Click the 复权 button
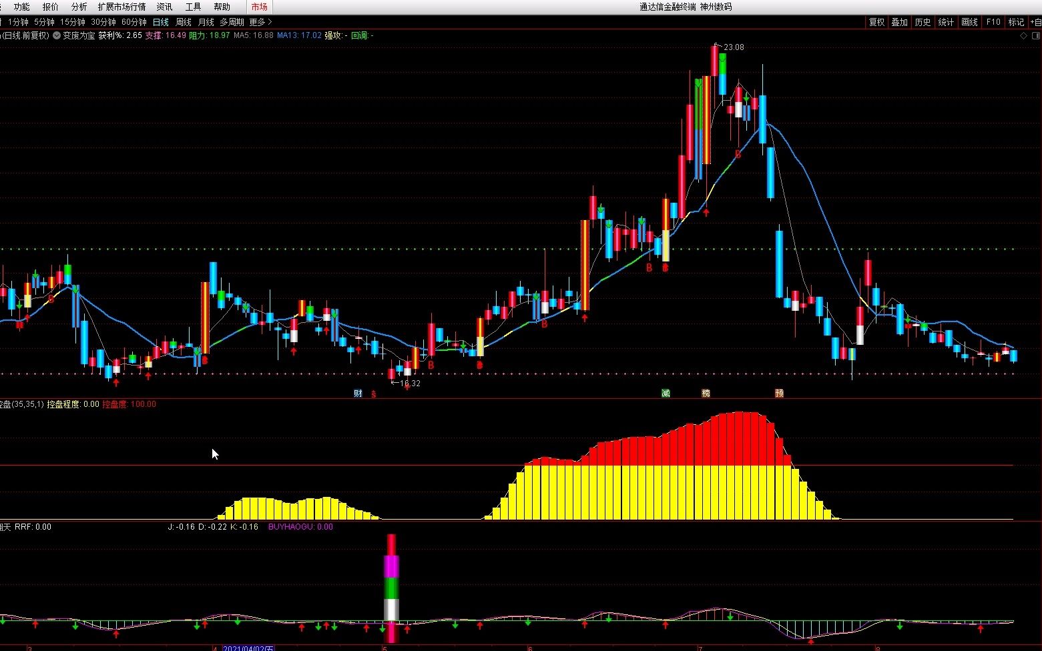 876,22
